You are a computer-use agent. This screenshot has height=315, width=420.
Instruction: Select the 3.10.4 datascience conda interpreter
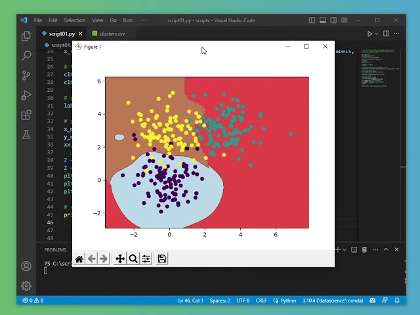coord(333,301)
